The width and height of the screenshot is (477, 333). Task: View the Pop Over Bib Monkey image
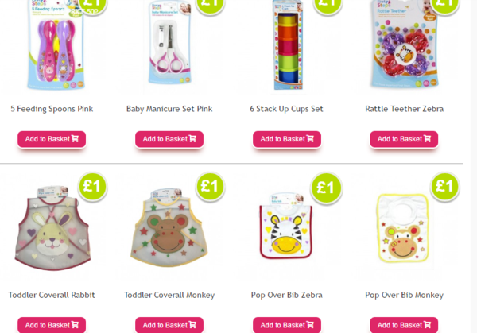(x=402, y=228)
